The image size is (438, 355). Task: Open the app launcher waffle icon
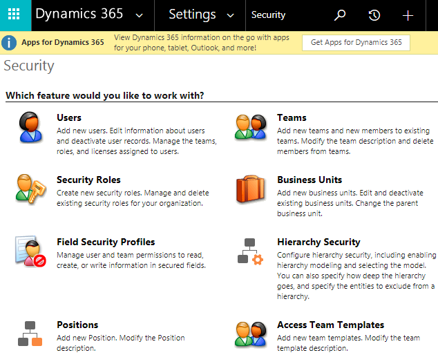point(14,14)
